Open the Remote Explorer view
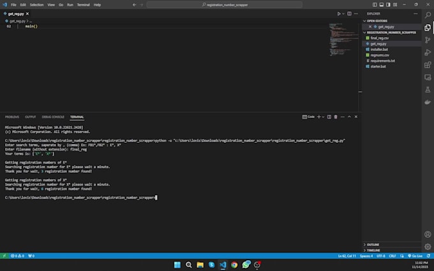The width and height of the screenshot is (434, 271). click(x=428, y=77)
